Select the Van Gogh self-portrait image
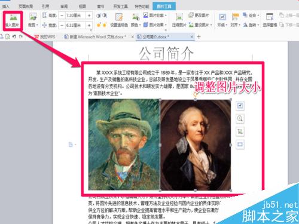Screen dimensions: 299x224 coord(124,145)
